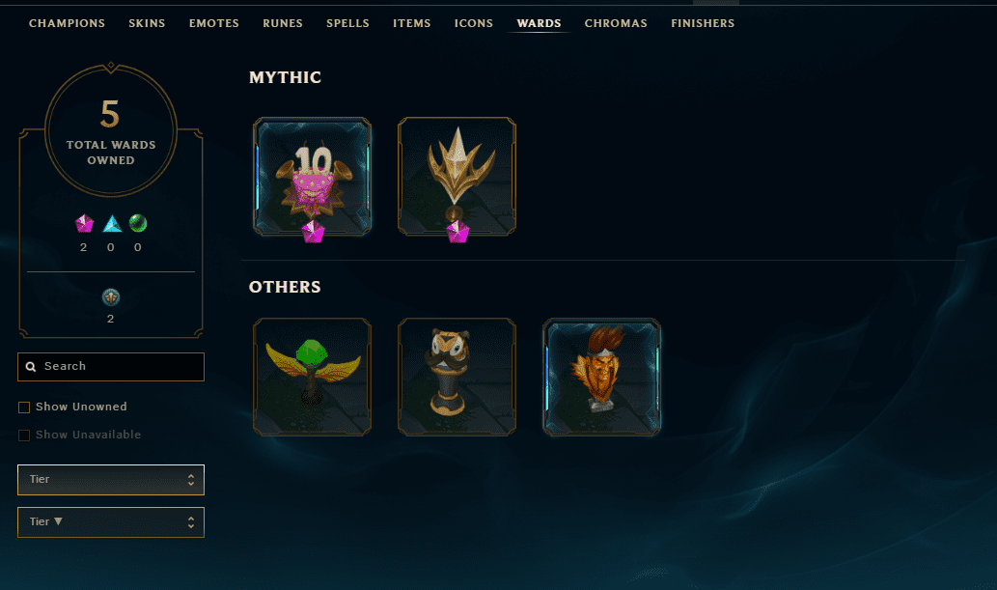The image size is (997, 590).
Task: Click the round blue emblem icon
Action: point(111,297)
